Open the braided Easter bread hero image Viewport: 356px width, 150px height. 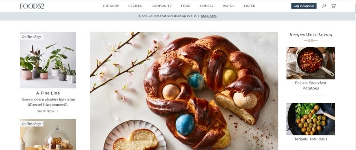(184, 91)
